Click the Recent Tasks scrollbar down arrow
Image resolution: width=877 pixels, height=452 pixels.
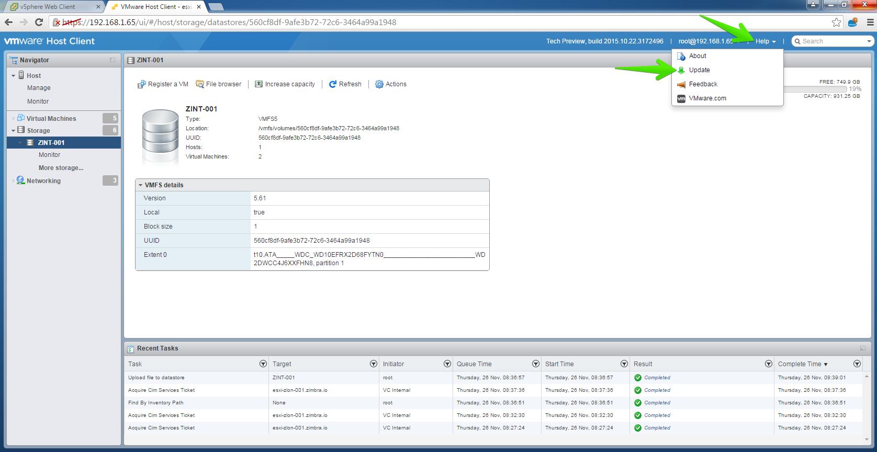tap(867, 440)
